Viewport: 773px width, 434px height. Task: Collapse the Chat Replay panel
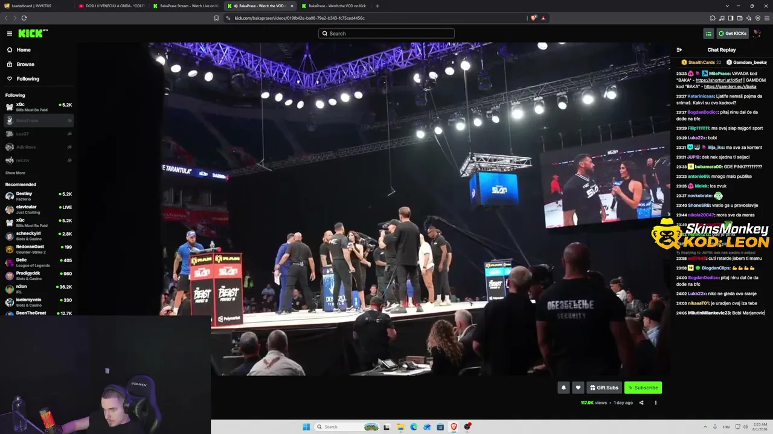click(679, 50)
